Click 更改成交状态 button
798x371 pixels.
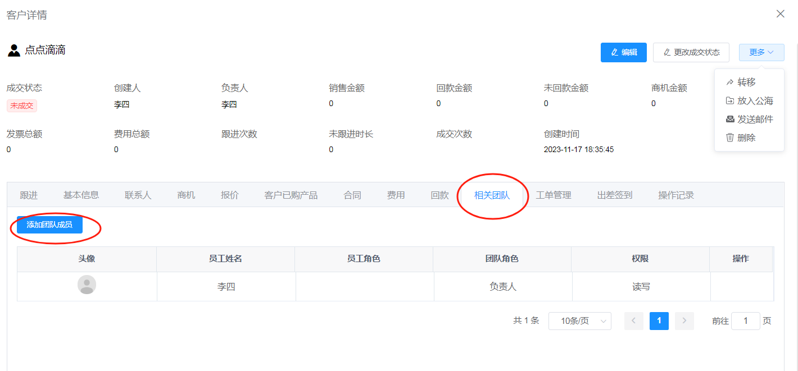(691, 52)
